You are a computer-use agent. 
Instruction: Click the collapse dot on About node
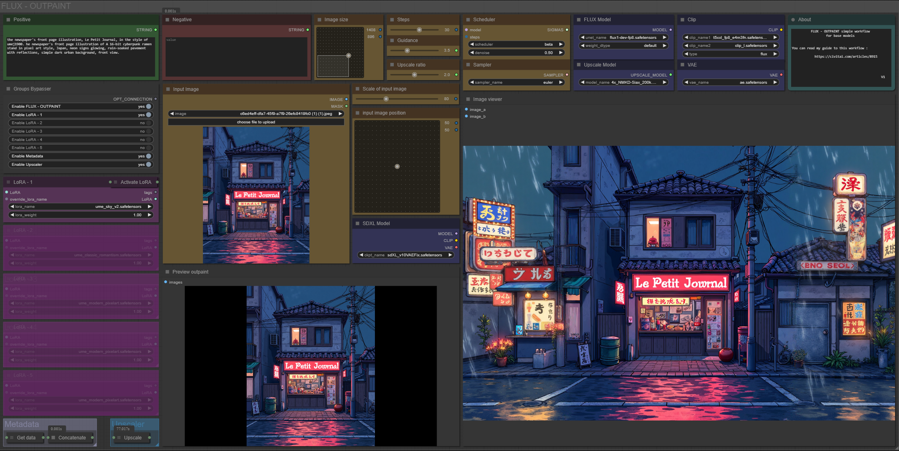[793, 20]
